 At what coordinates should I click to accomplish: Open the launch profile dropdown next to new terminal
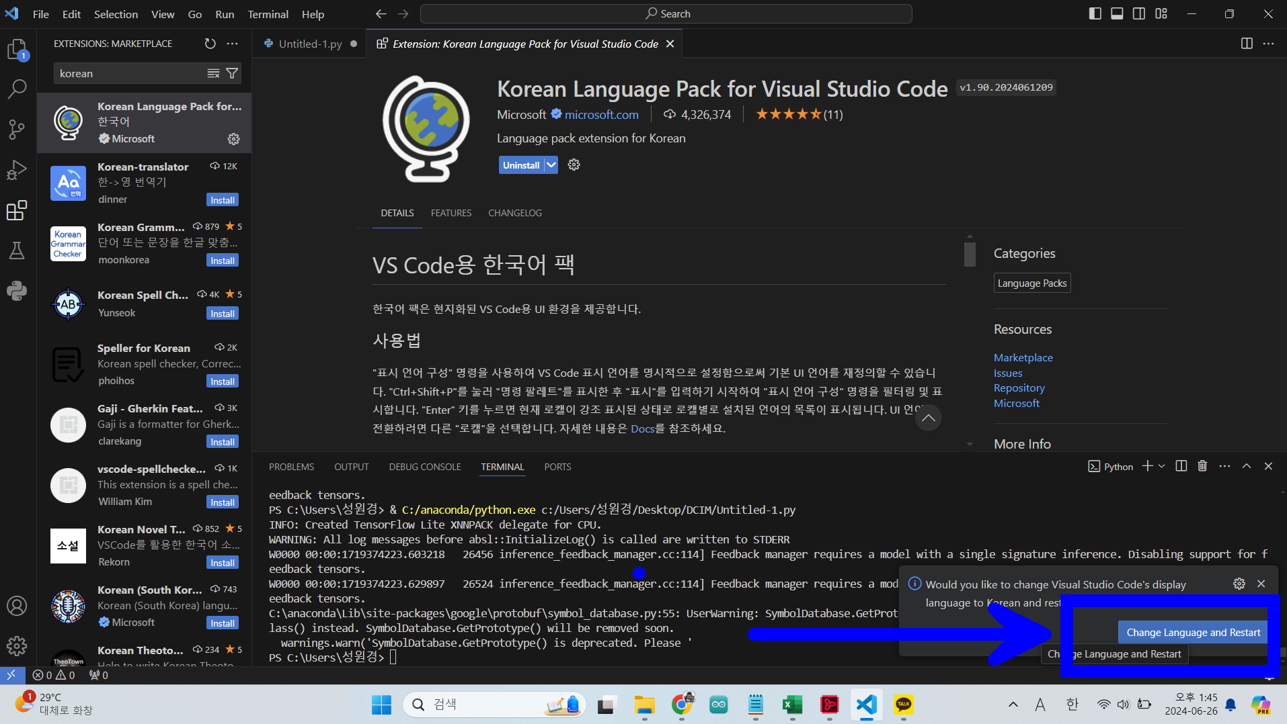1162,466
